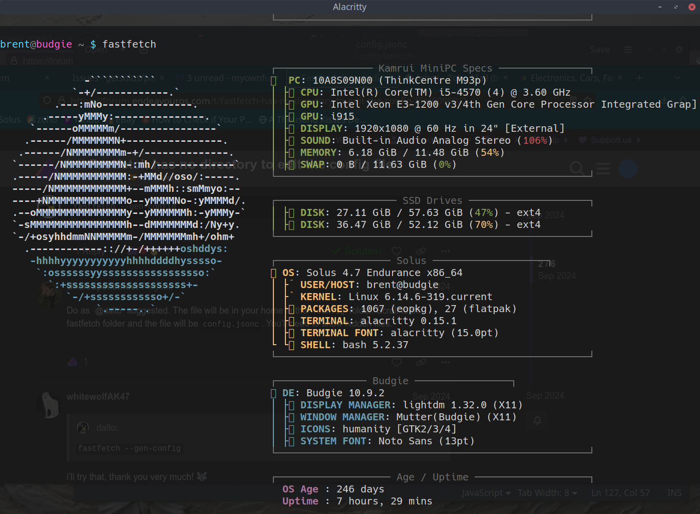Viewport: 700px width, 514px height.
Task: Open a new browser tab with plus icon
Action: point(639,78)
